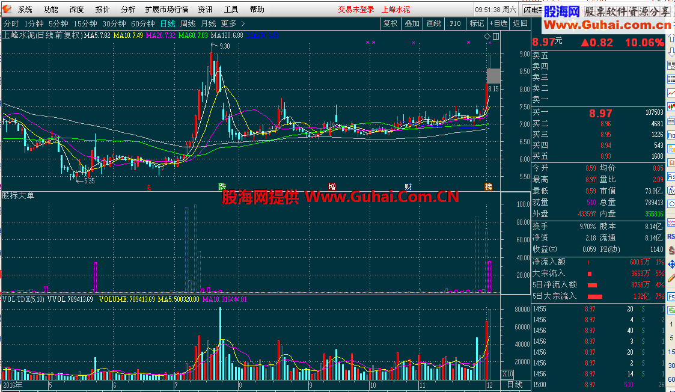Switch to 1分钟 period tab
This screenshot has width=675, height=392.
pyautogui.click(x=34, y=23)
